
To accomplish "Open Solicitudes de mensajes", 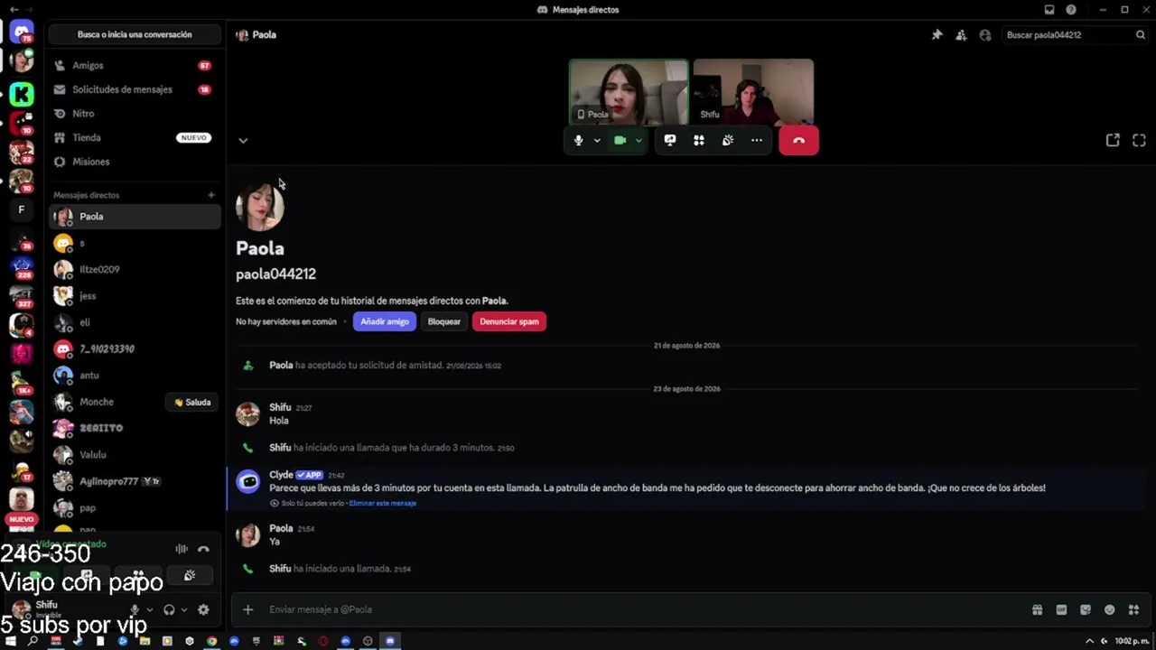I will pos(135,89).
